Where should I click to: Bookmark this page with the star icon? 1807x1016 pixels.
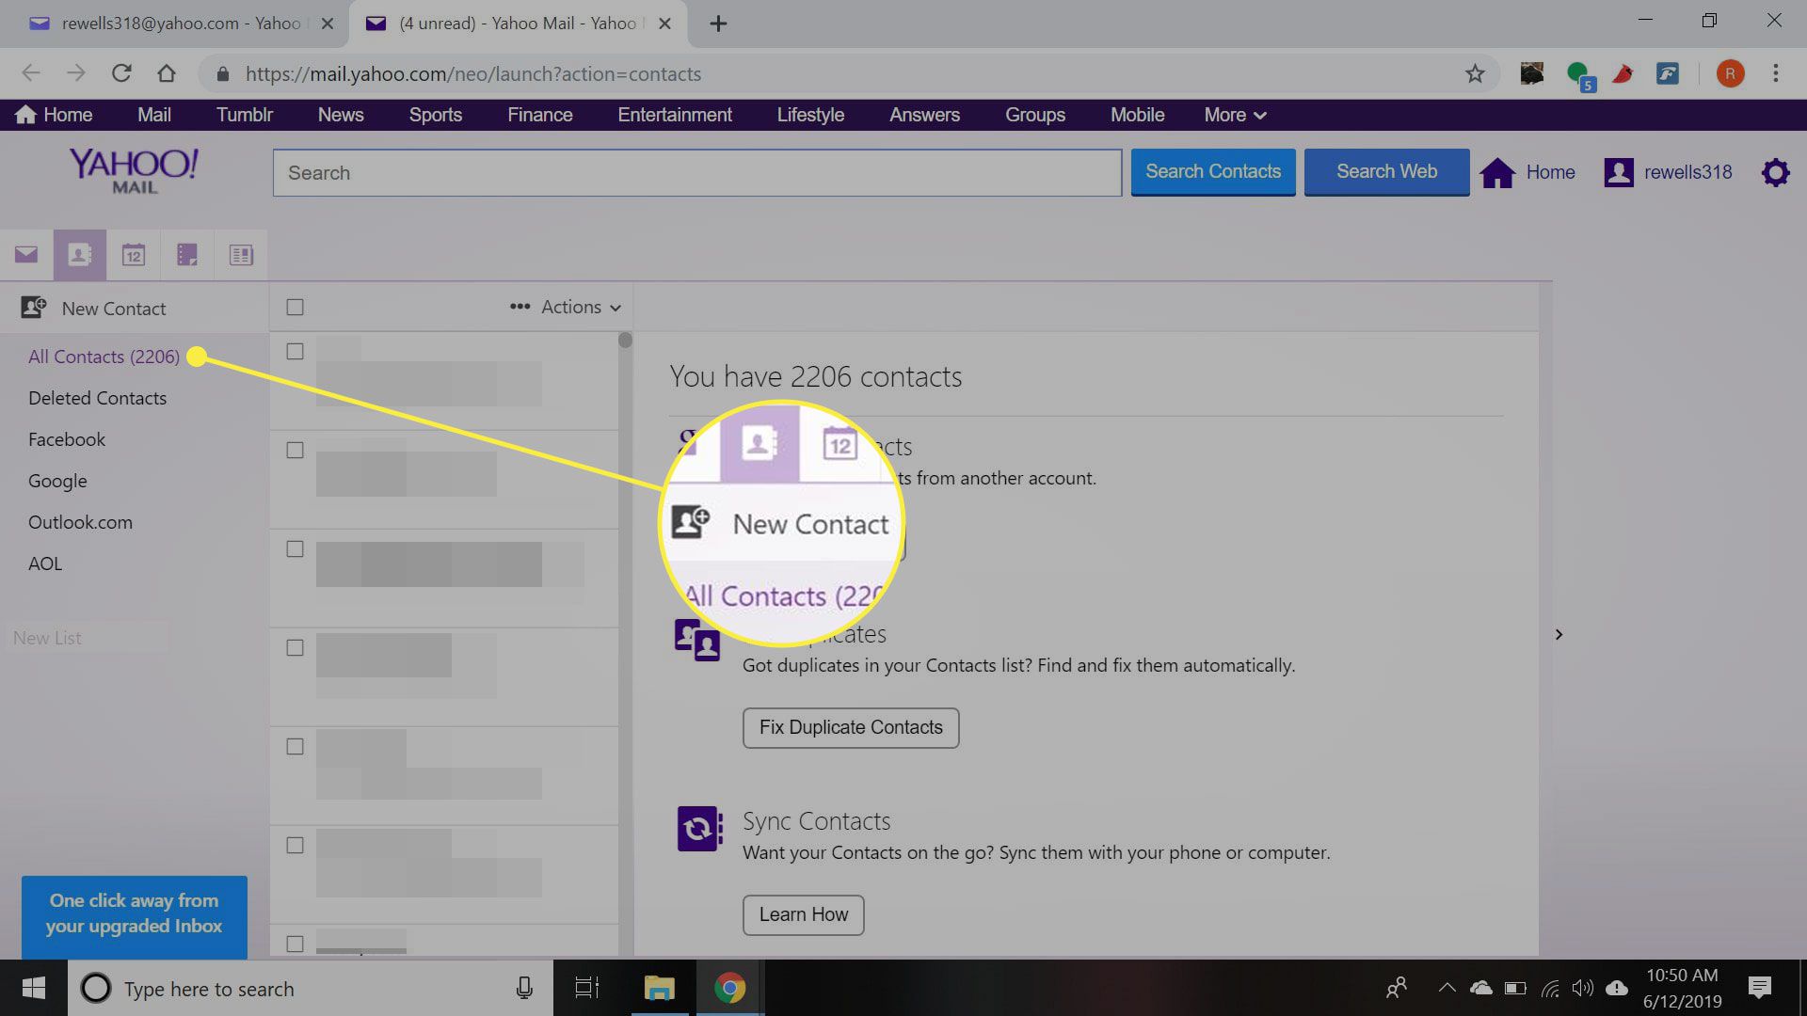point(1475,73)
